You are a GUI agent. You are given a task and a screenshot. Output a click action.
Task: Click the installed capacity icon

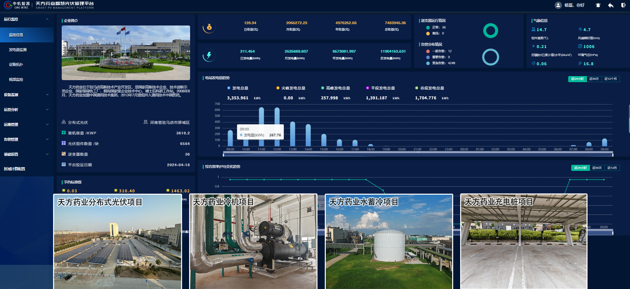64,133
